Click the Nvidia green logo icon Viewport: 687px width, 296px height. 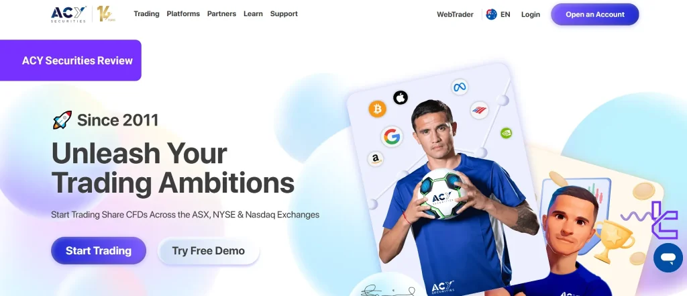(506, 133)
